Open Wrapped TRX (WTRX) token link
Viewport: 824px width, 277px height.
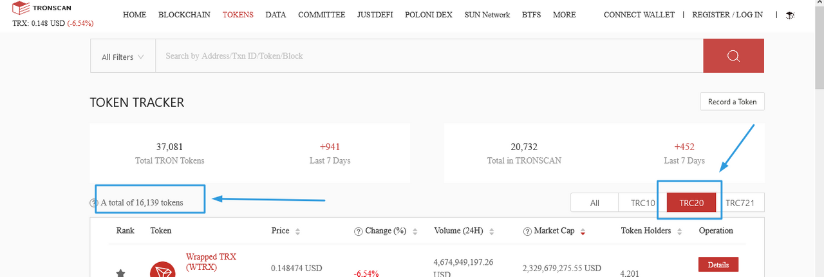[211, 262]
